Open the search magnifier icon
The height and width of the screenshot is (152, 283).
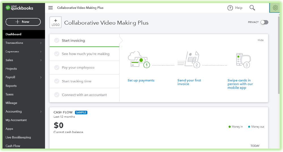pyautogui.click(x=252, y=8)
